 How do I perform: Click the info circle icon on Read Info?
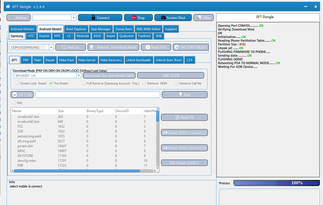(x=148, y=47)
